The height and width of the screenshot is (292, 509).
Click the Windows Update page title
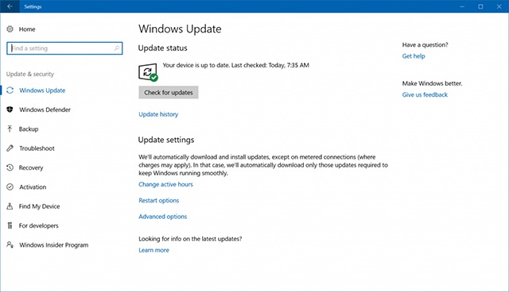[x=181, y=29]
